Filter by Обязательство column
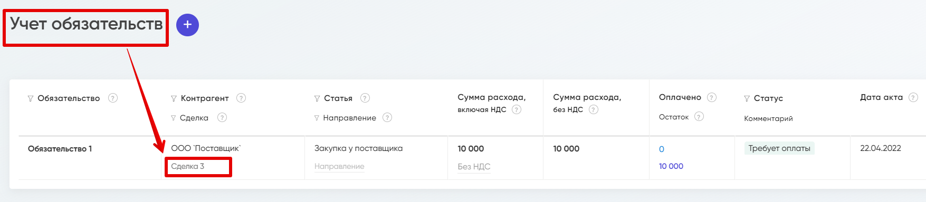 (31, 98)
